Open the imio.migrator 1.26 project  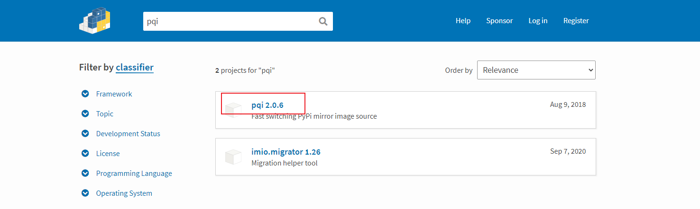[286, 152]
